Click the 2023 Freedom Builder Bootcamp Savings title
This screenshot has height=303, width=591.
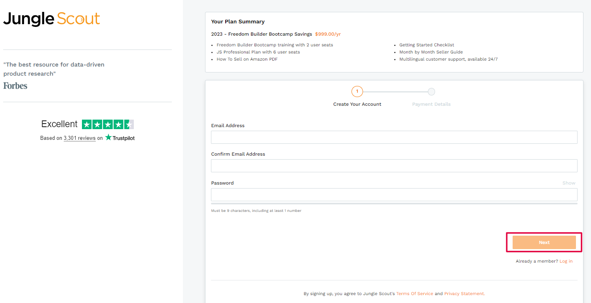coord(262,34)
